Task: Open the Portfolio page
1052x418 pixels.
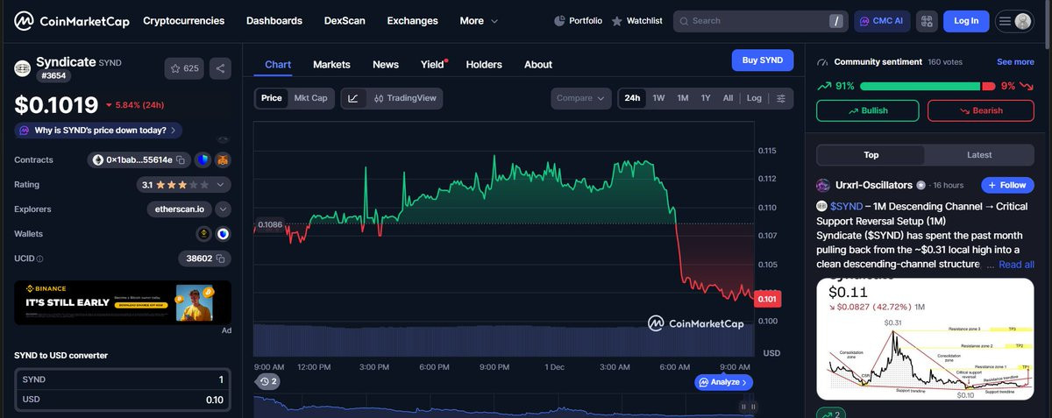Action: pos(578,21)
